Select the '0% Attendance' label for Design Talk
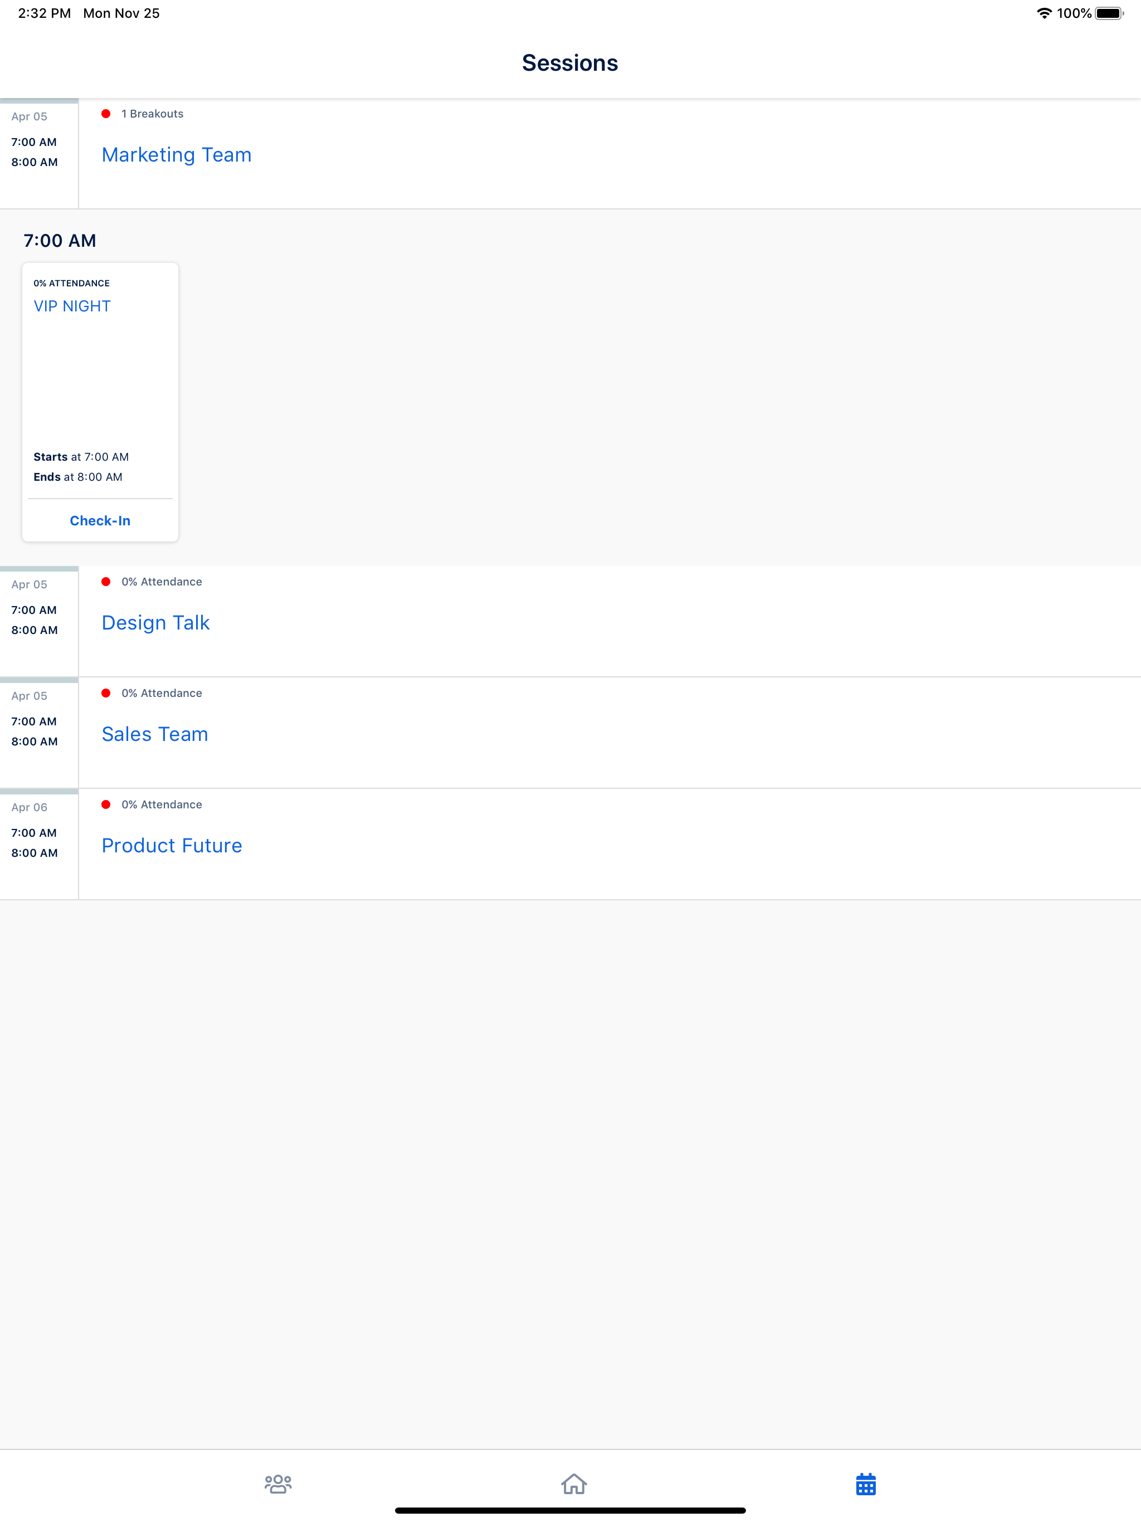This screenshot has width=1141, height=1522. [162, 582]
